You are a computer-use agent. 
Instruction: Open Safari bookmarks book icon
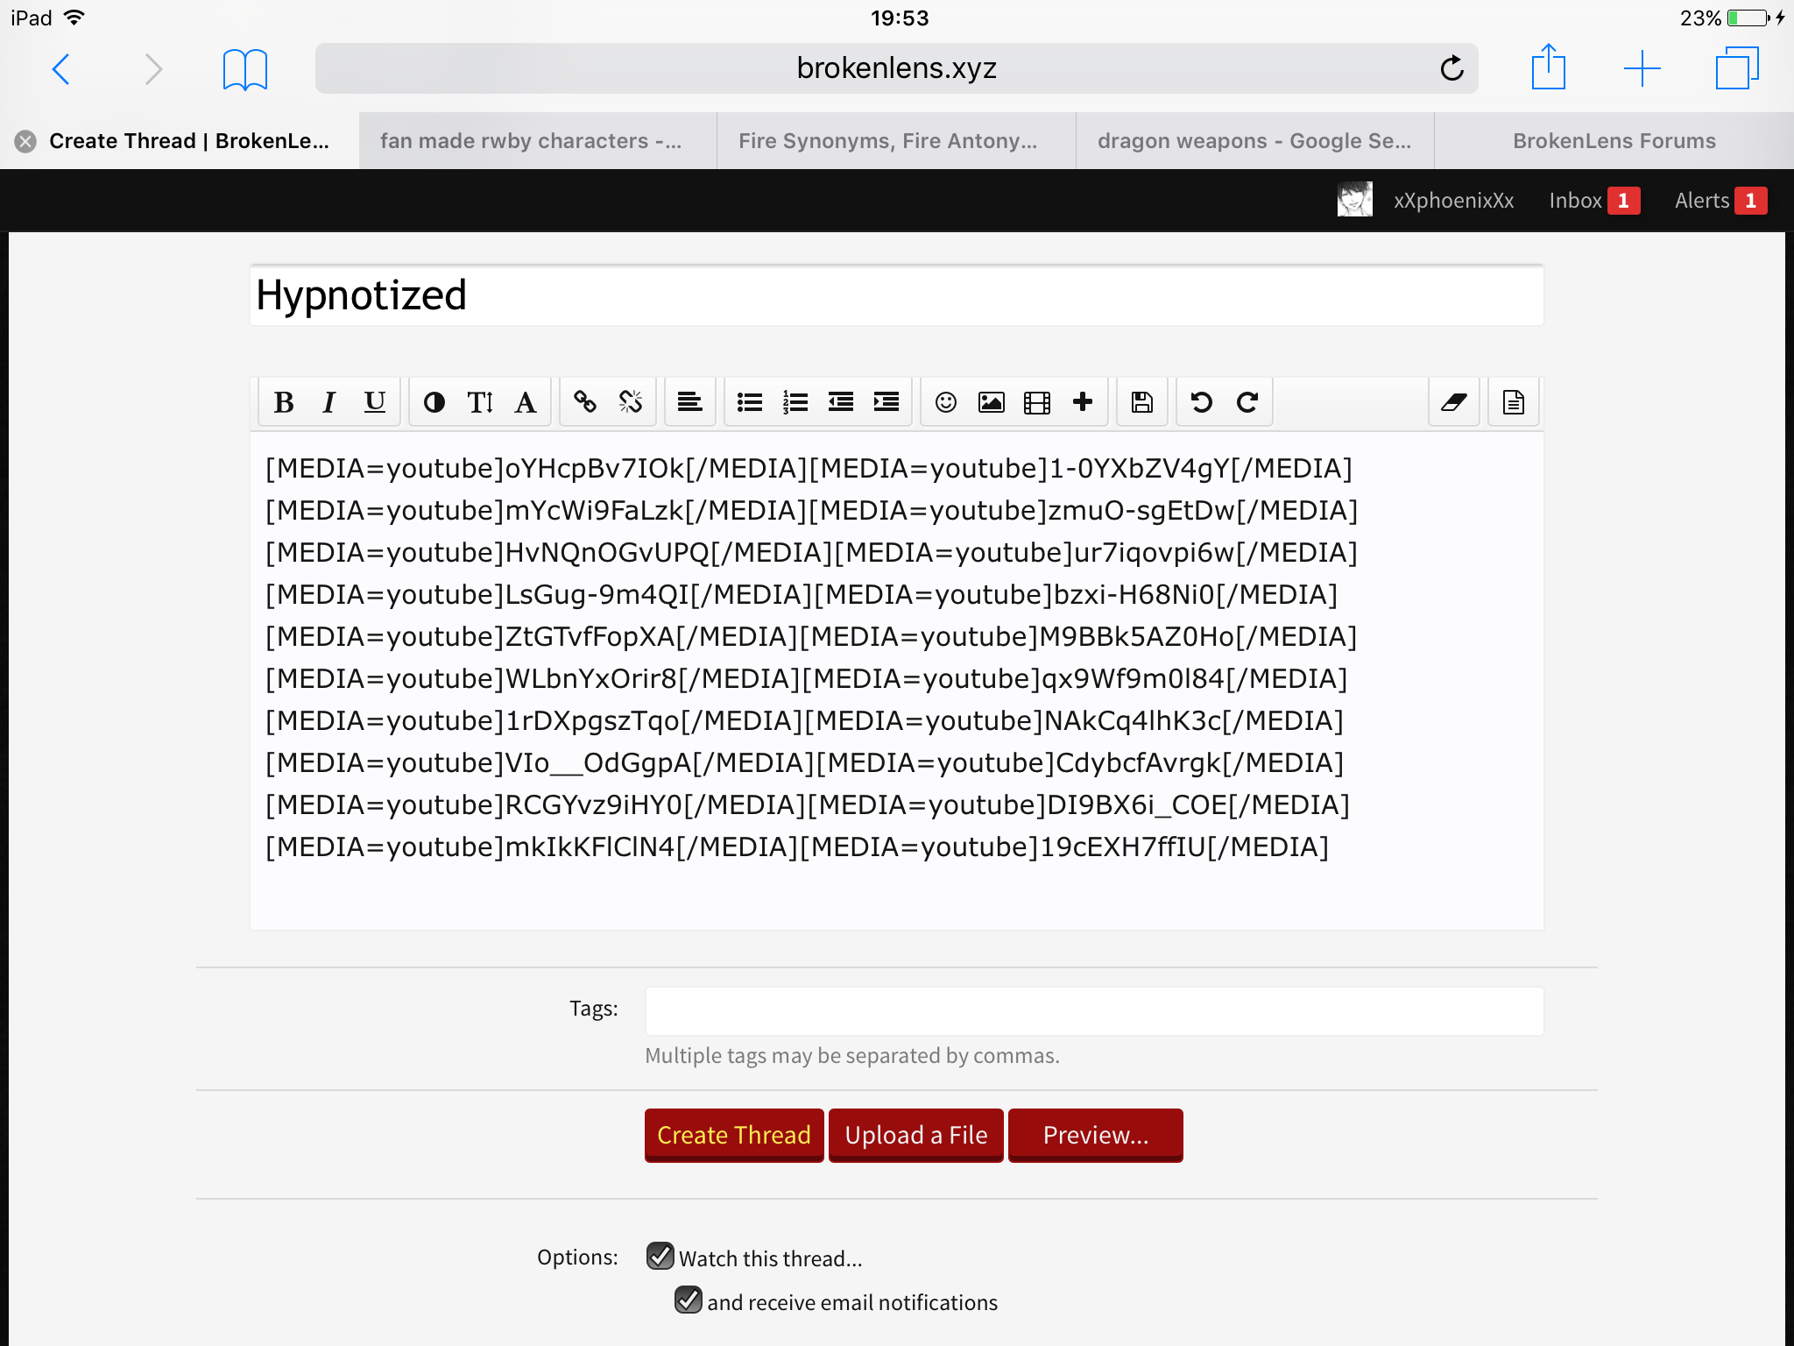point(244,69)
